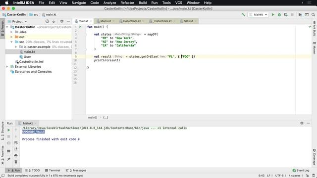The image size is (317, 178).
Task: Open Project panel settings gear
Action: tap(62, 21)
